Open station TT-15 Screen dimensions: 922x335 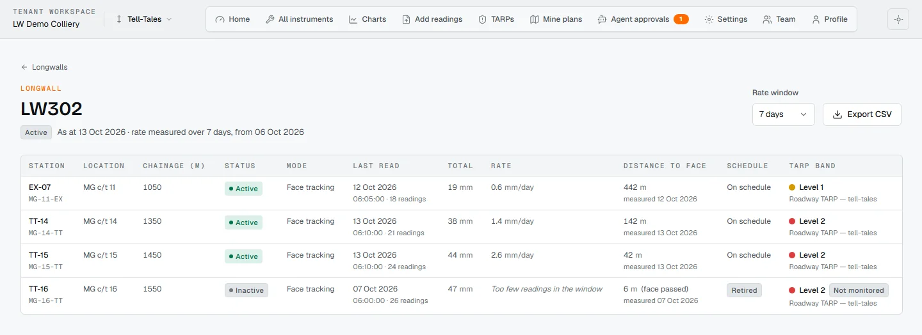38,255
